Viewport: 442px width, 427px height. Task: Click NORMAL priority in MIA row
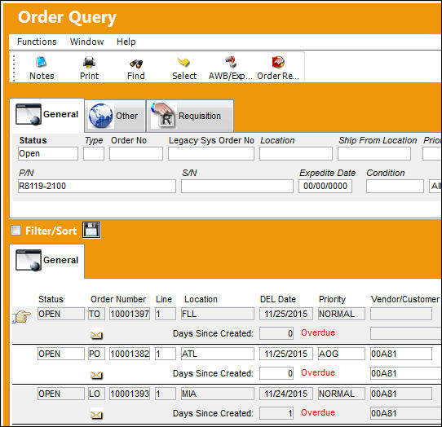[342, 394]
